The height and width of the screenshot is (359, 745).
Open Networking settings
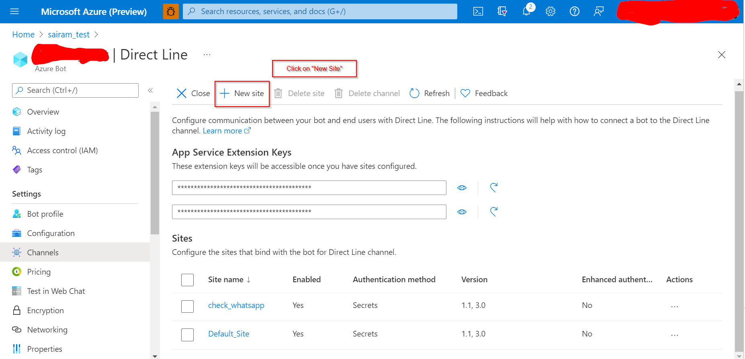point(47,330)
